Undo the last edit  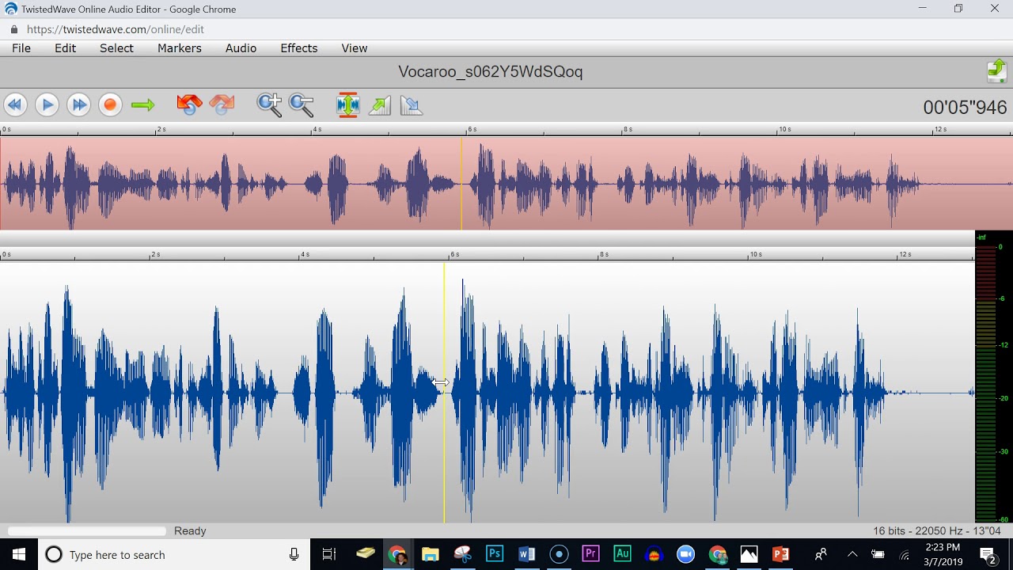pyautogui.click(x=189, y=104)
